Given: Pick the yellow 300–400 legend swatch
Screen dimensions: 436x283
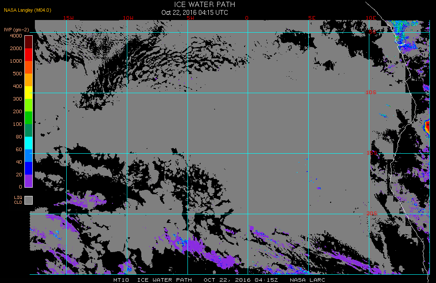Looking at the screenshot, I should point(29,92).
